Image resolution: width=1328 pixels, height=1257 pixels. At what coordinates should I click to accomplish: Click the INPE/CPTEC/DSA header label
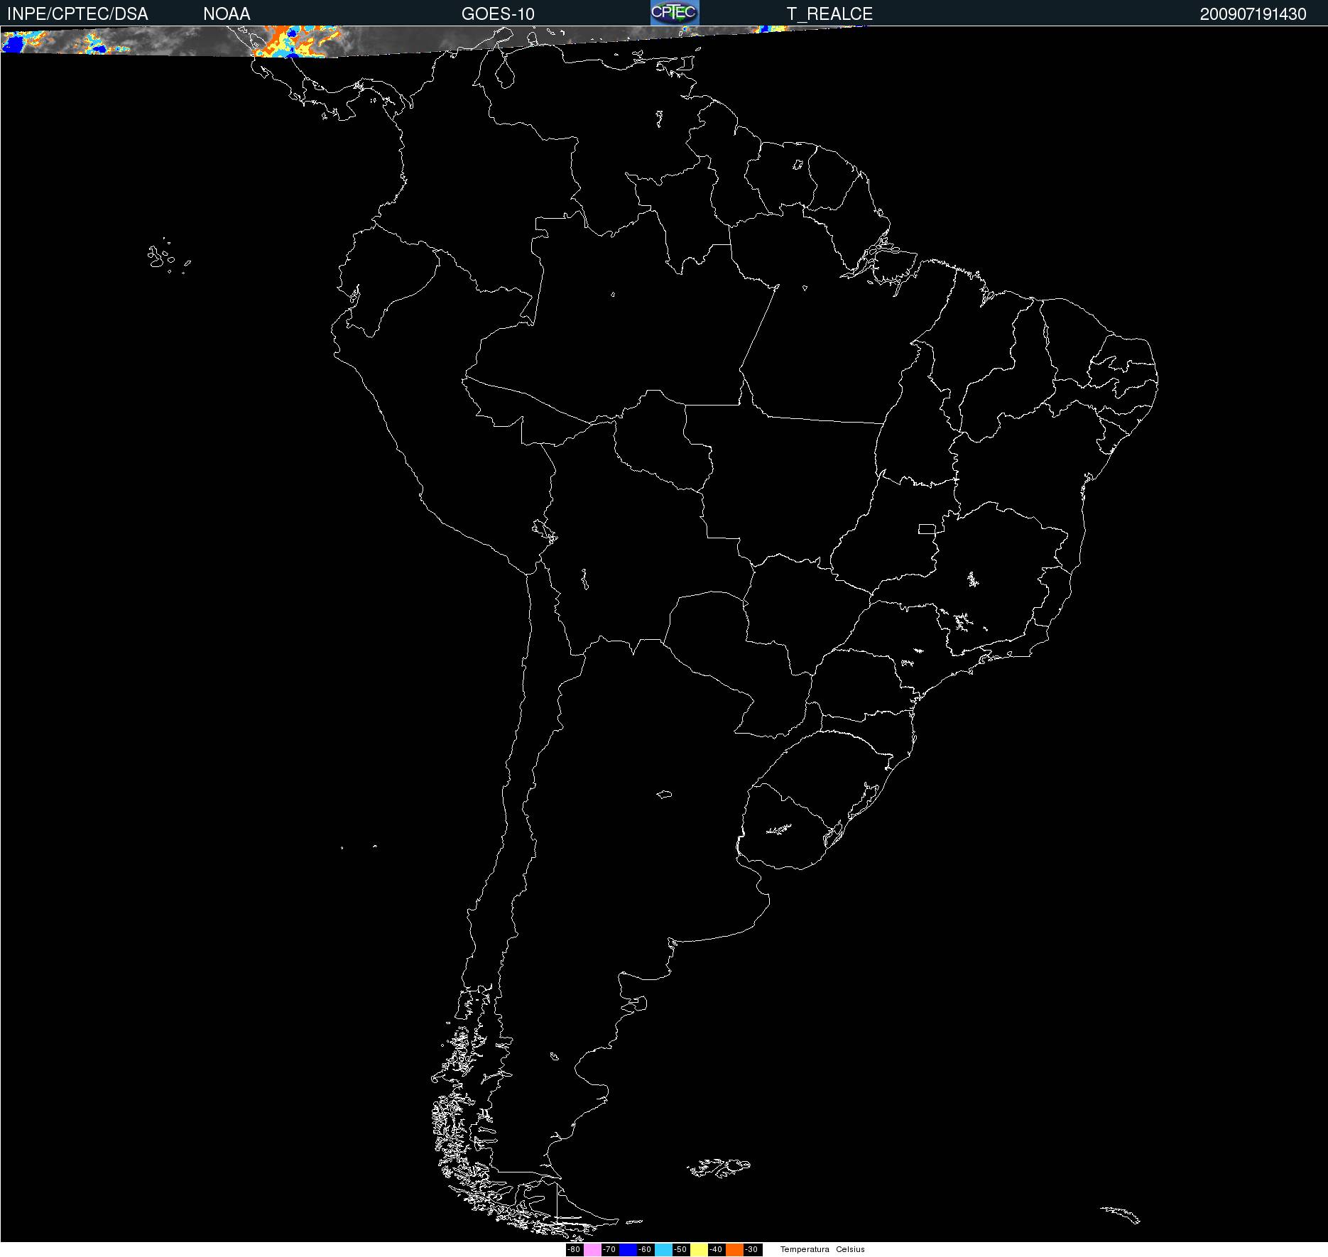tap(77, 14)
